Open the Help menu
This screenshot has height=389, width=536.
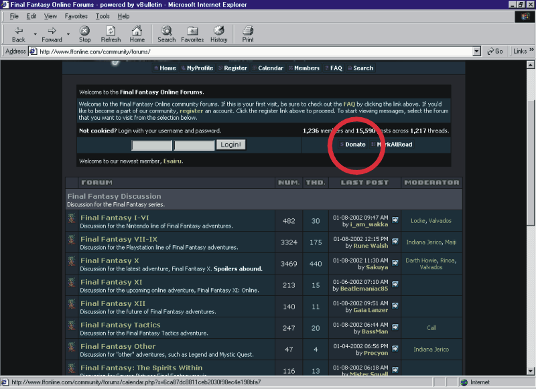tap(123, 16)
